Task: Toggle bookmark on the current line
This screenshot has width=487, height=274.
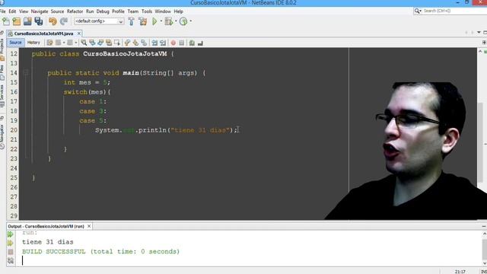Action: coord(144,43)
